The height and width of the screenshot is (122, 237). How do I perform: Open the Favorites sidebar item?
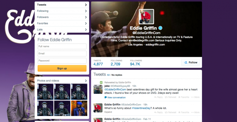tap(62, 23)
